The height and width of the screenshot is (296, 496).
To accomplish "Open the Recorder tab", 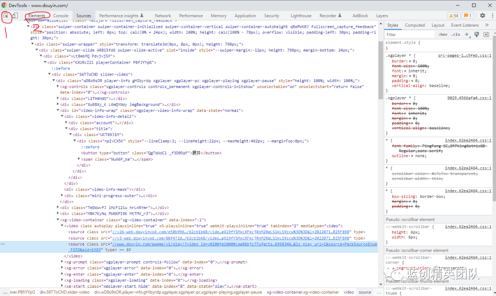I will (330, 16).
